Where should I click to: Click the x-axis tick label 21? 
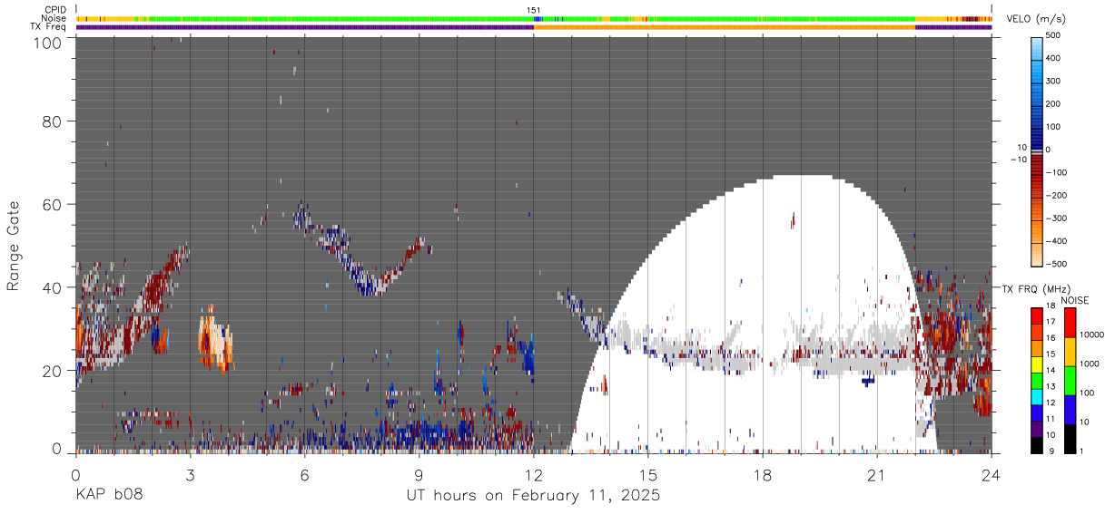click(x=877, y=474)
